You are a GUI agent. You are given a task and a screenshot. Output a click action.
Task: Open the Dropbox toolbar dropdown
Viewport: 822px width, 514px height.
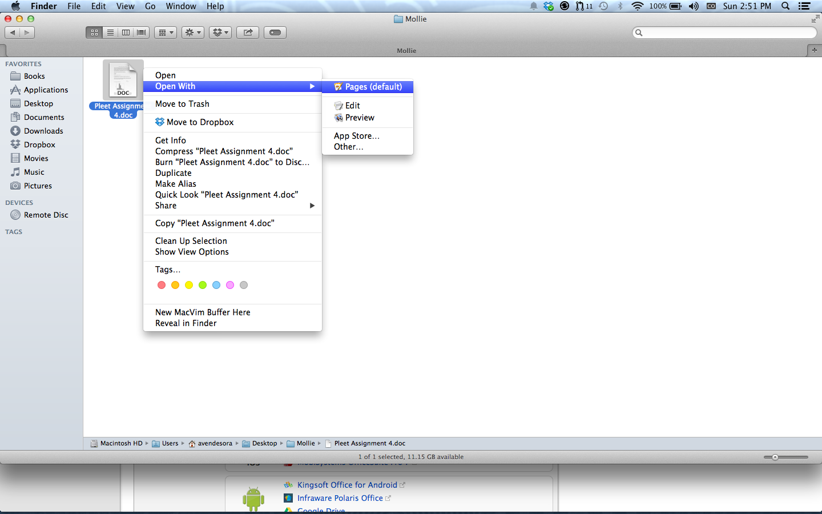click(220, 33)
